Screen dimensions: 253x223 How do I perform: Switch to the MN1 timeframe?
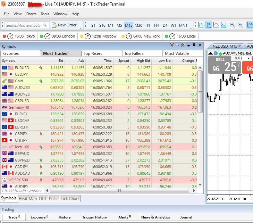point(183,25)
